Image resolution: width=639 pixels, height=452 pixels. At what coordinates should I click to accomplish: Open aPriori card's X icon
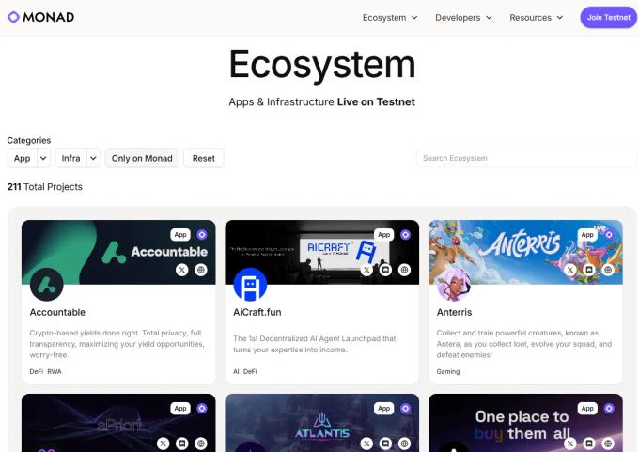pos(163,444)
